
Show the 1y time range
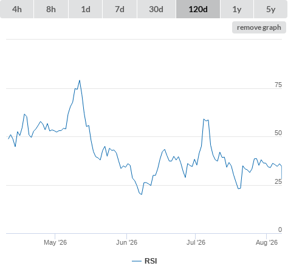(x=237, y=9)
